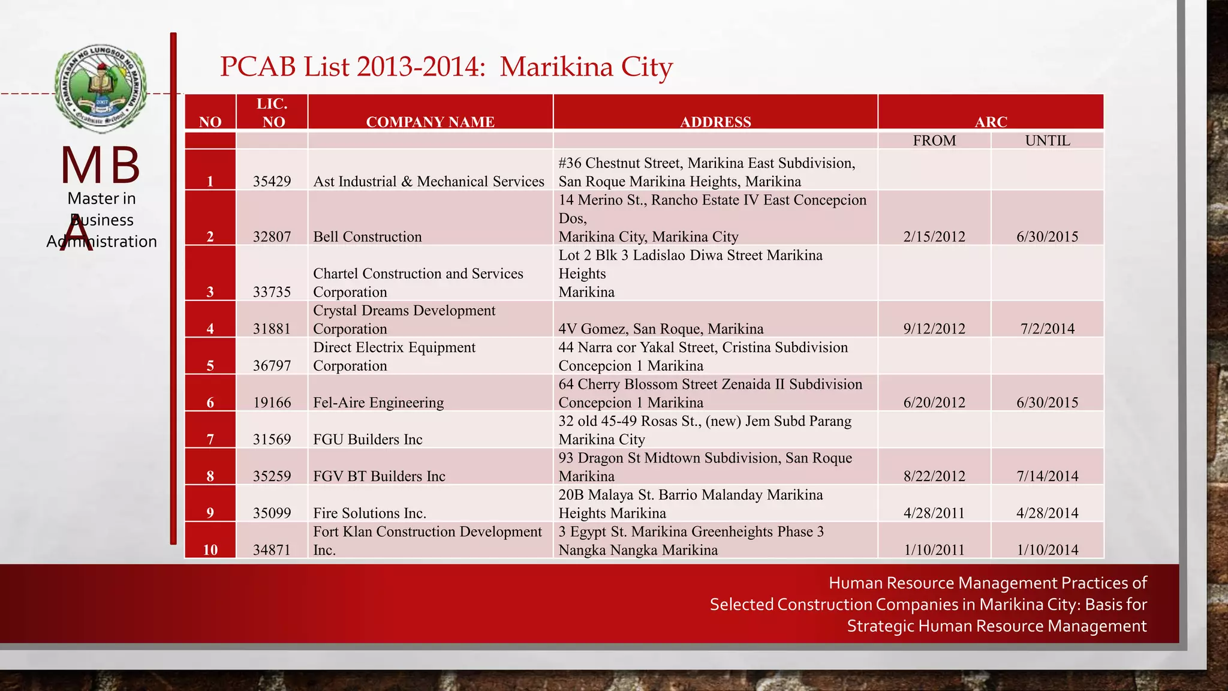Screen dimensions: 1228x691
Task: Select the COMPANY NAME column header
Action: [430, 122]
